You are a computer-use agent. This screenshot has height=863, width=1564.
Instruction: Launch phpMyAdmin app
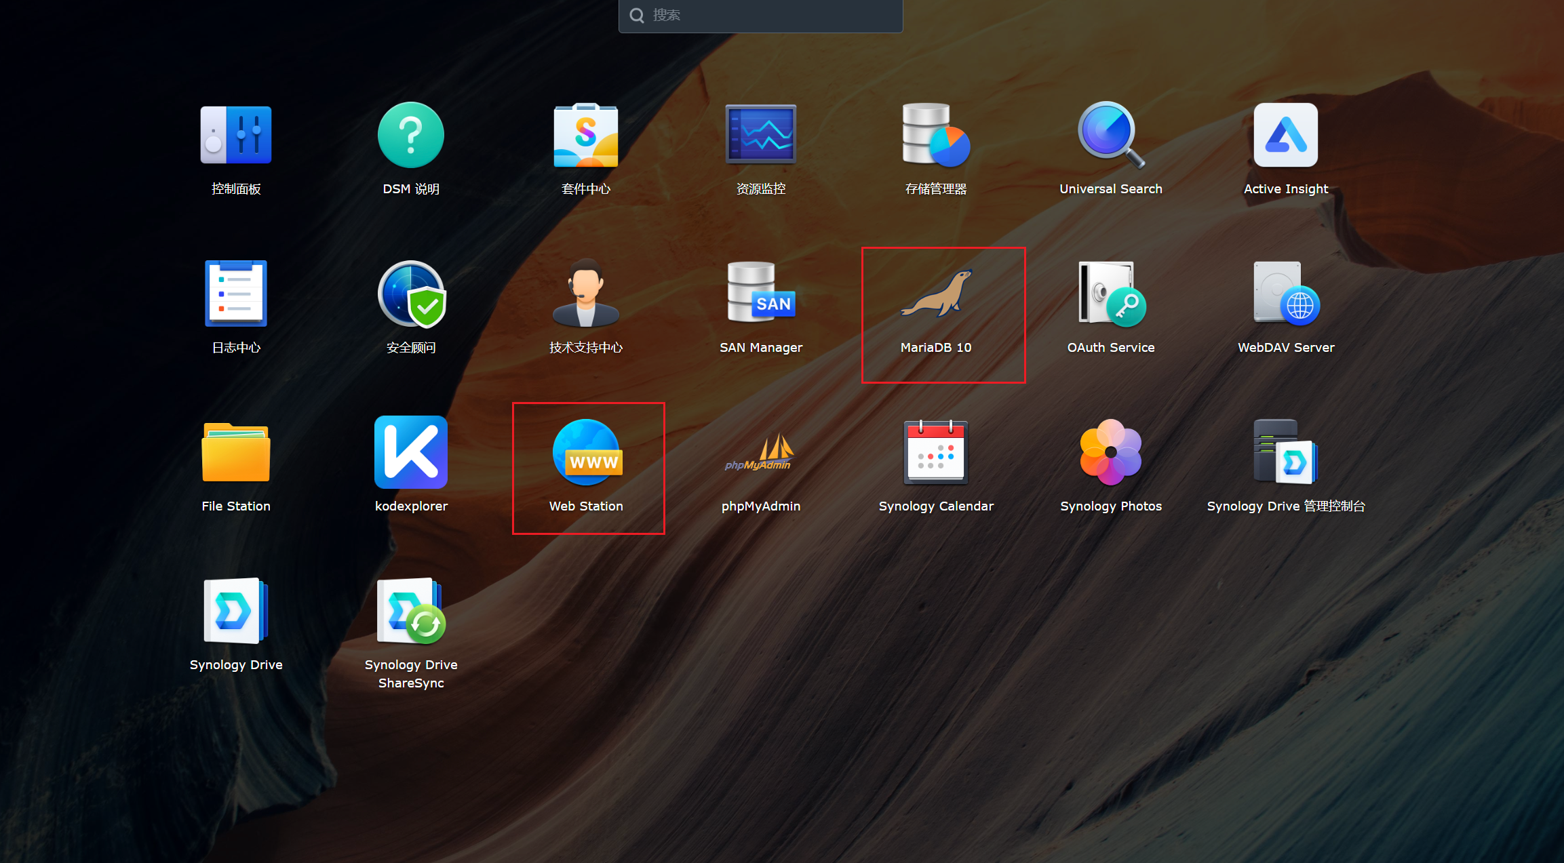pos(760,452)
